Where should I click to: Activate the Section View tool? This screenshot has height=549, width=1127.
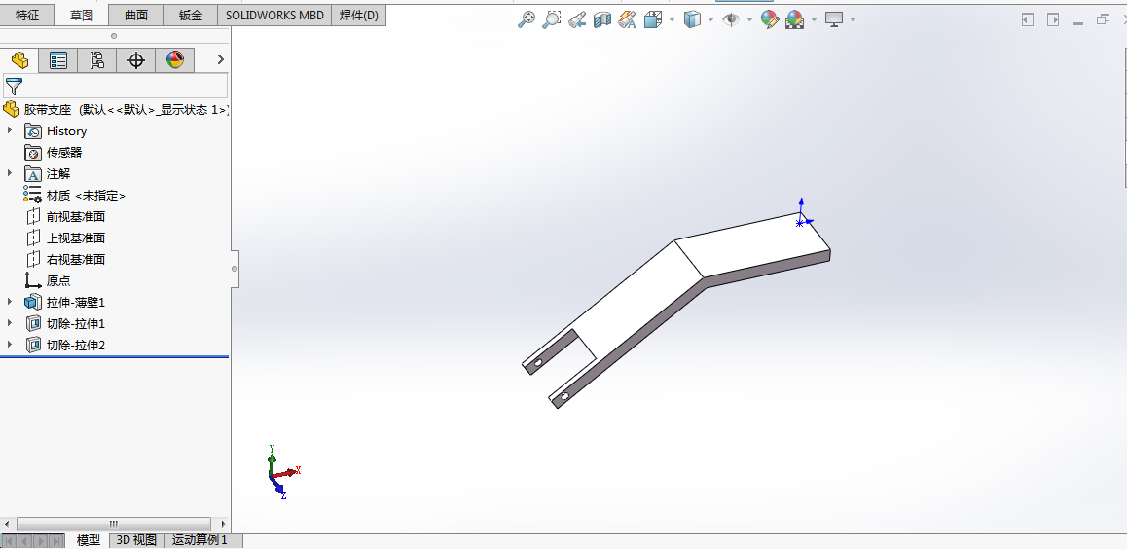click(x=601, y=20)
